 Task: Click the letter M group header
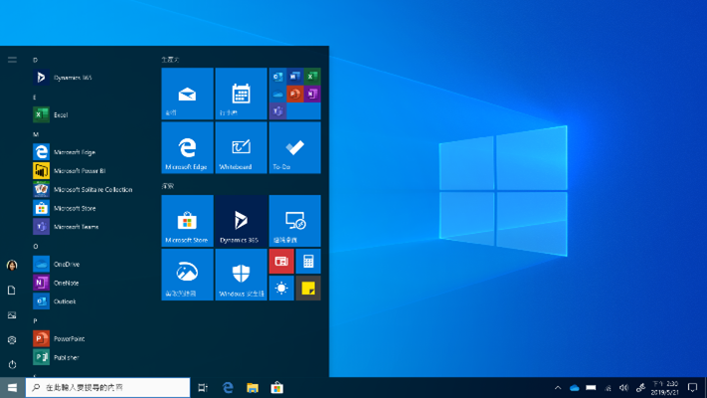pyautogui.click(x=36, y=134)
